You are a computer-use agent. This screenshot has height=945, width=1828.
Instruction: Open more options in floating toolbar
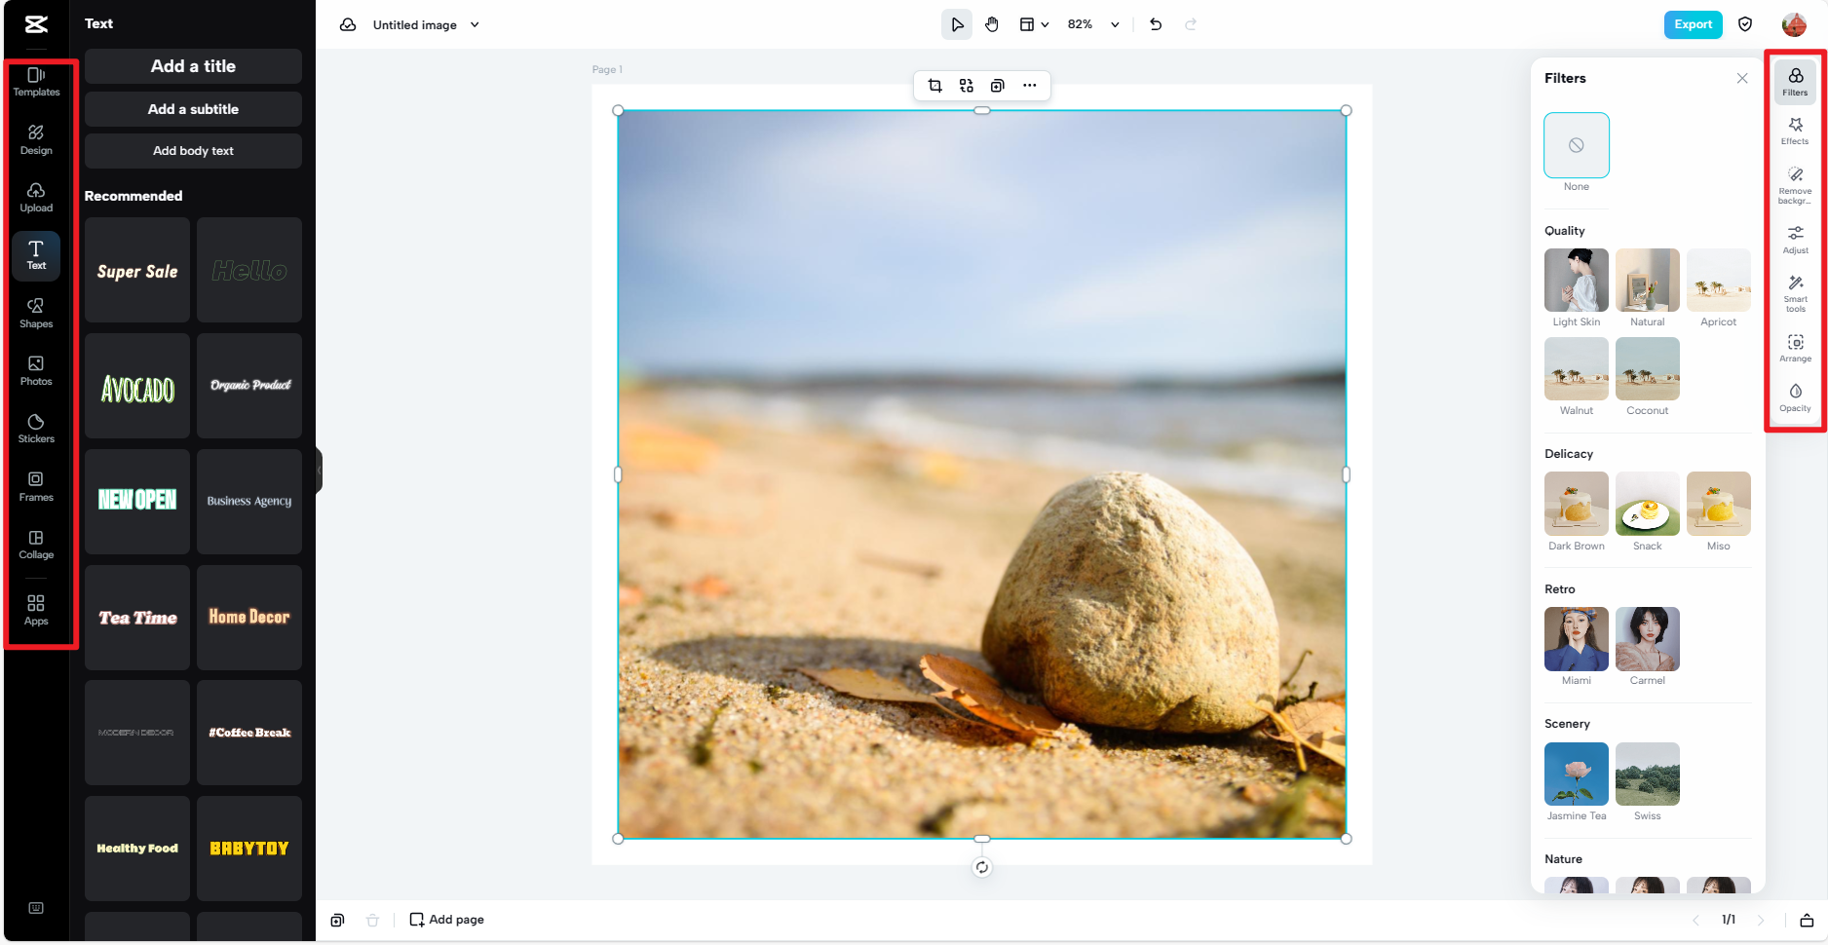click(1029, 86)
